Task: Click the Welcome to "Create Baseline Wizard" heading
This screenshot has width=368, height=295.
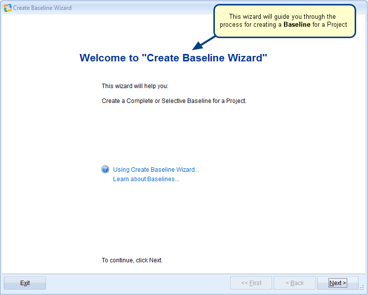Action: [173, 58]
